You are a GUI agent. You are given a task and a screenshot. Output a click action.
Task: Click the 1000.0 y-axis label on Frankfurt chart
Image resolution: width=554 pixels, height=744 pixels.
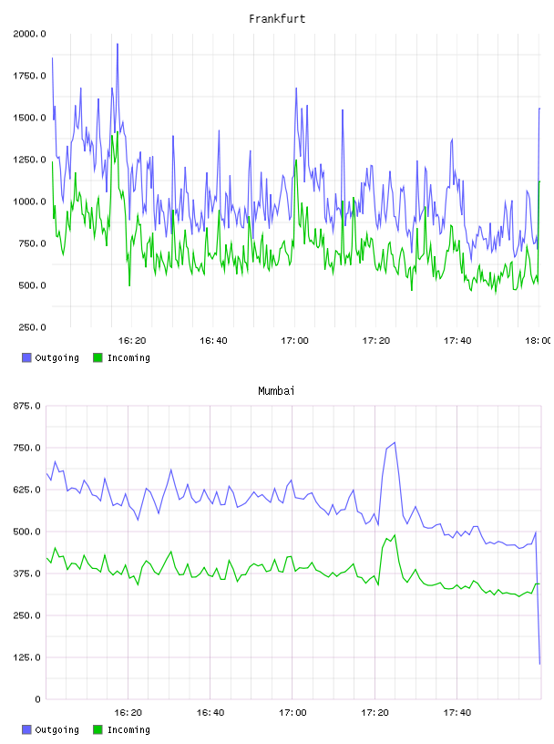point(29,201)
